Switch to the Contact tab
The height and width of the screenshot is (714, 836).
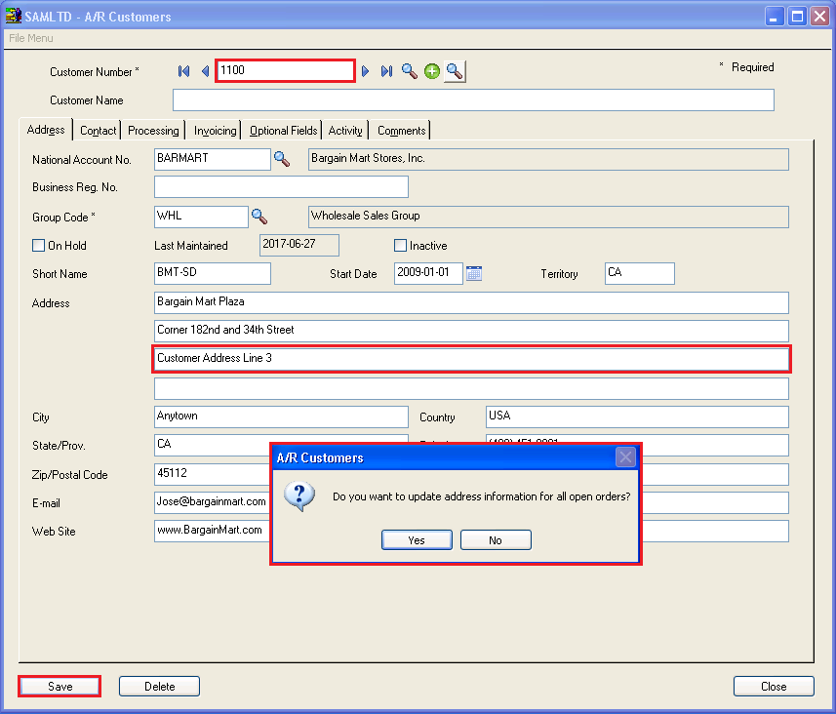point(98,131)
